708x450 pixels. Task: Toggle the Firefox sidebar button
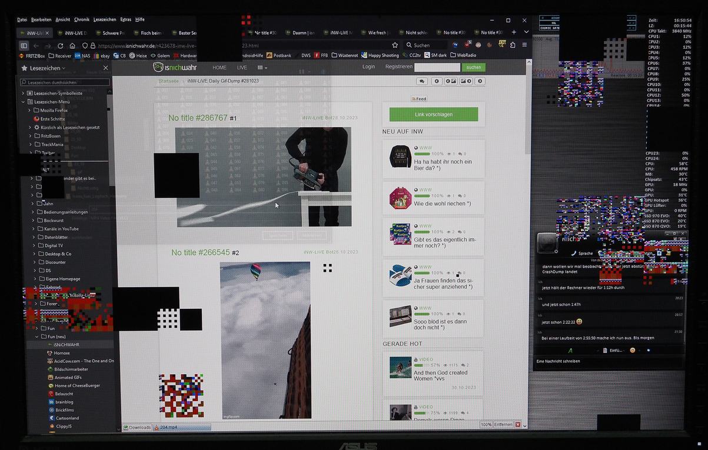24,45
